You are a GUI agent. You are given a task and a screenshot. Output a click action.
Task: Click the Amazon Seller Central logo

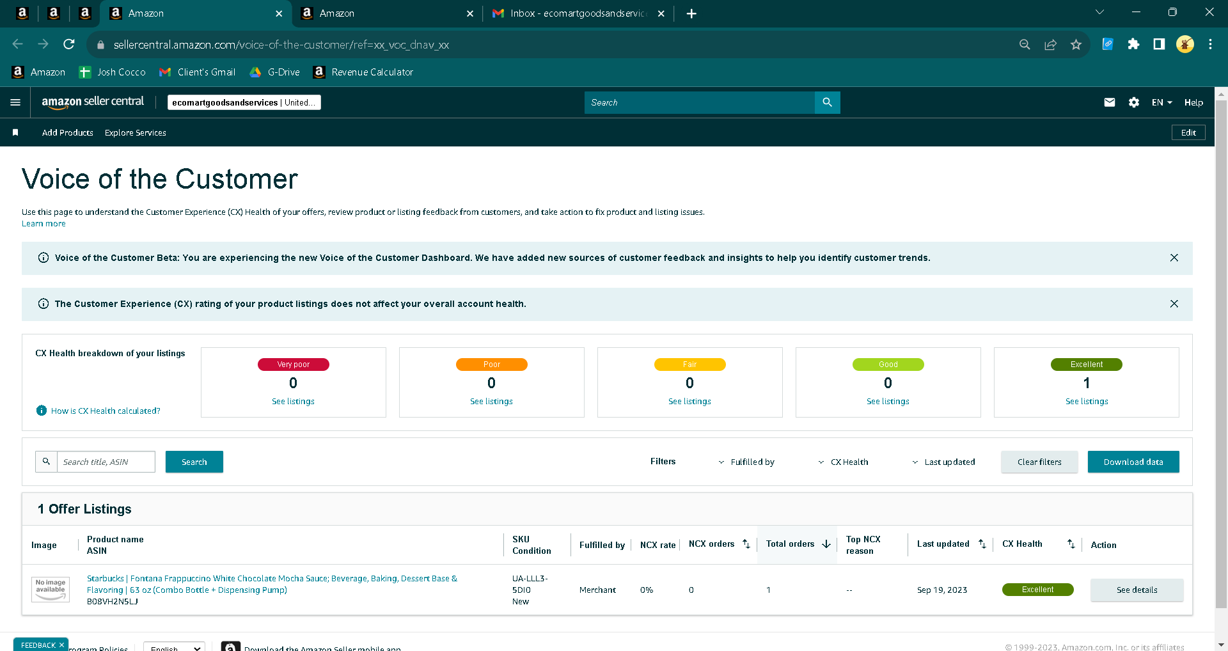point(93,102)
